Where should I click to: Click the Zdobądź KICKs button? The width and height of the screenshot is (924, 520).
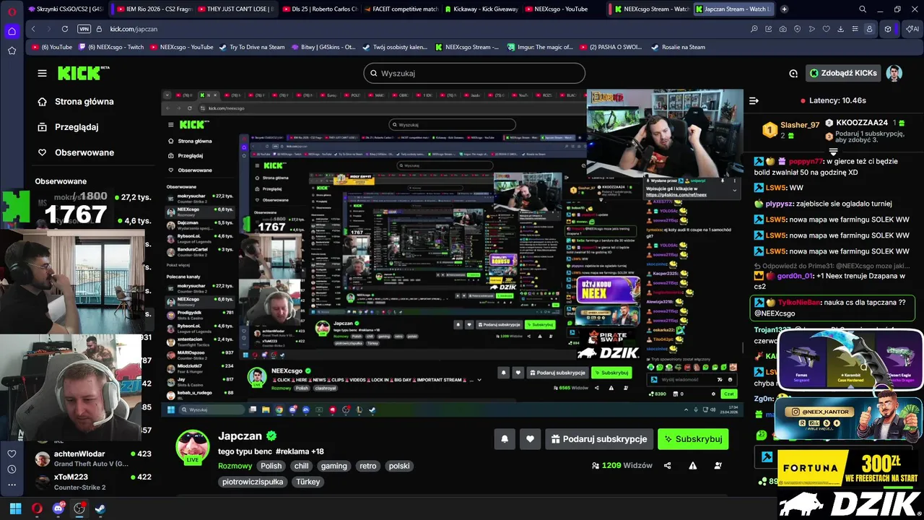point(844,73)
